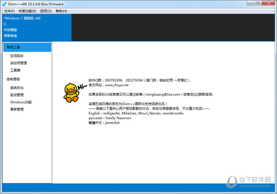
Task: Open Windows功能 in the sidebar
Action: 21,102
